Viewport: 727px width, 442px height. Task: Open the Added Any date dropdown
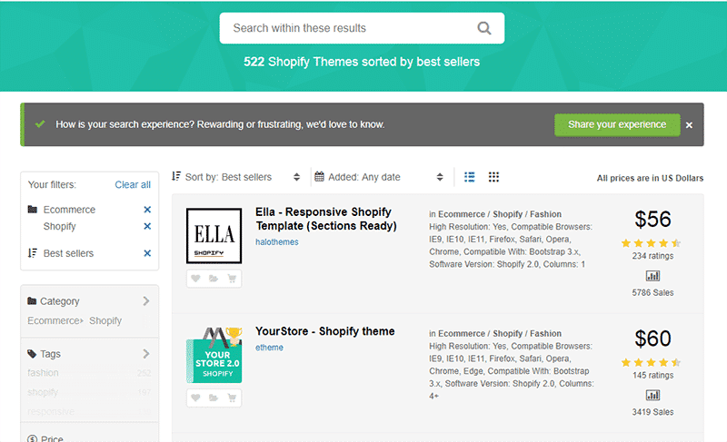click(380, 177)
